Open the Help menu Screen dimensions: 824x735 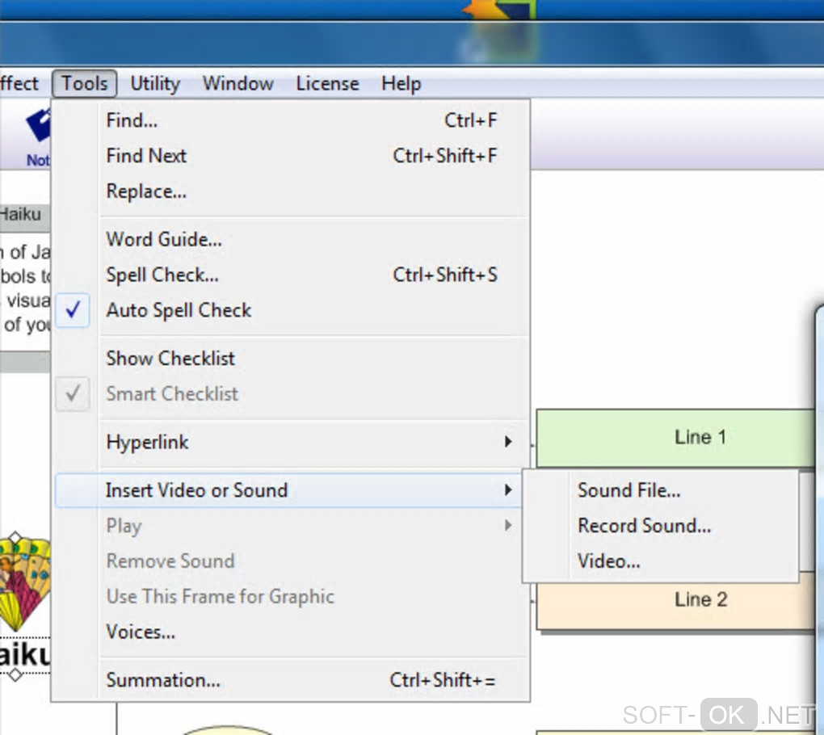401,83
